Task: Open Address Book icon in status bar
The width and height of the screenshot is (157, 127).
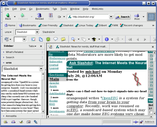Action: click(29, 122)
